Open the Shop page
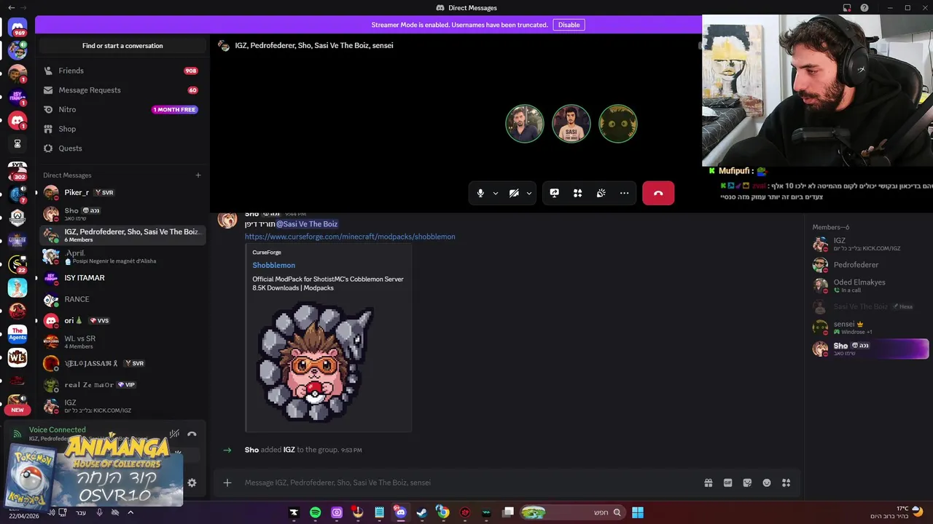 coord(122,129)
